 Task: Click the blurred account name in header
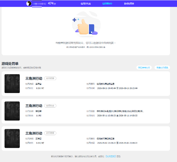coord(39,4)
